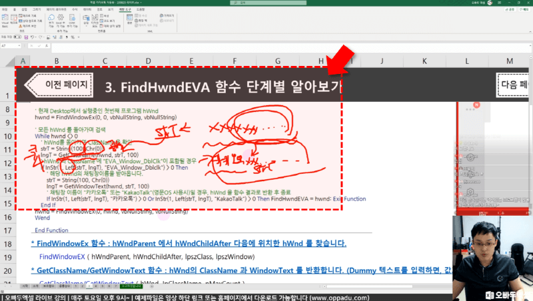This screenshot has height=301, width=533.
Task: Select sheet tab 7
Action: [115, 286]
